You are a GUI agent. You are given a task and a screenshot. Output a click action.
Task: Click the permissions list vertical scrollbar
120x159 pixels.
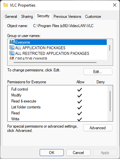110,101
